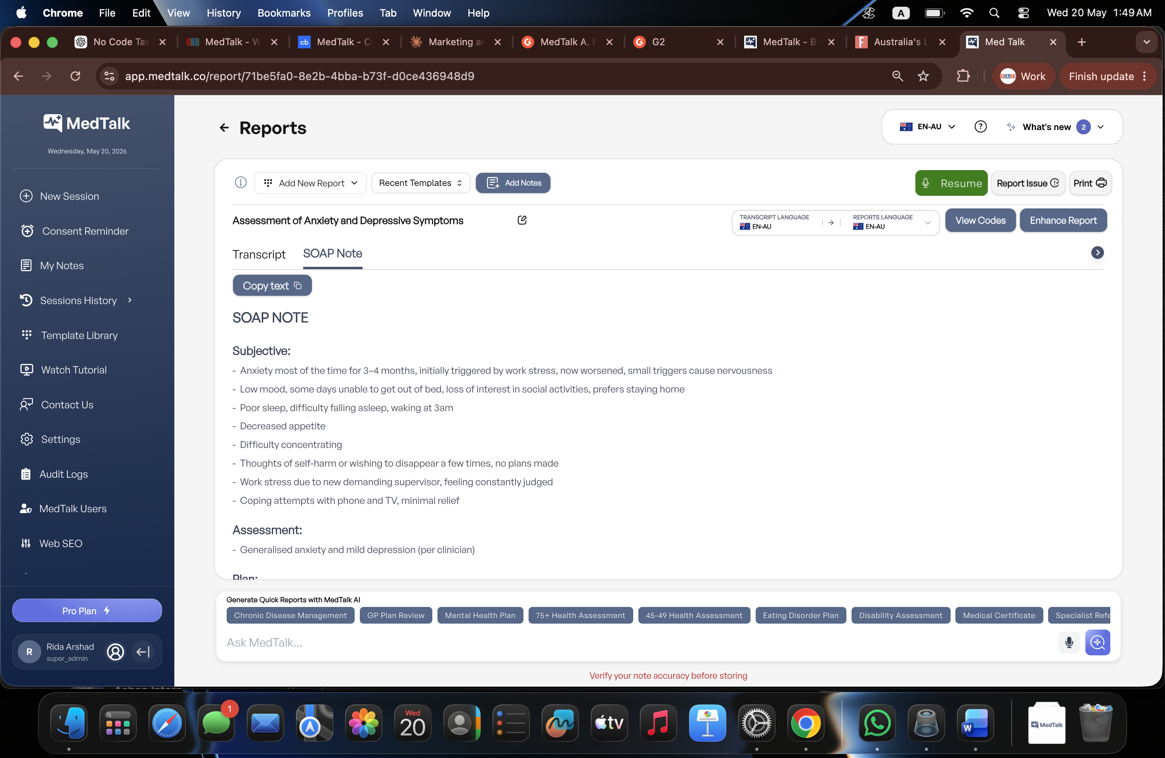Bookmark this page with the star icon
This screenshot has width=1165, height=758.
923,76
